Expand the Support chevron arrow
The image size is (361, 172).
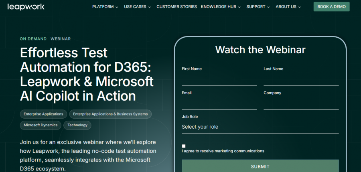pos(268,7)
